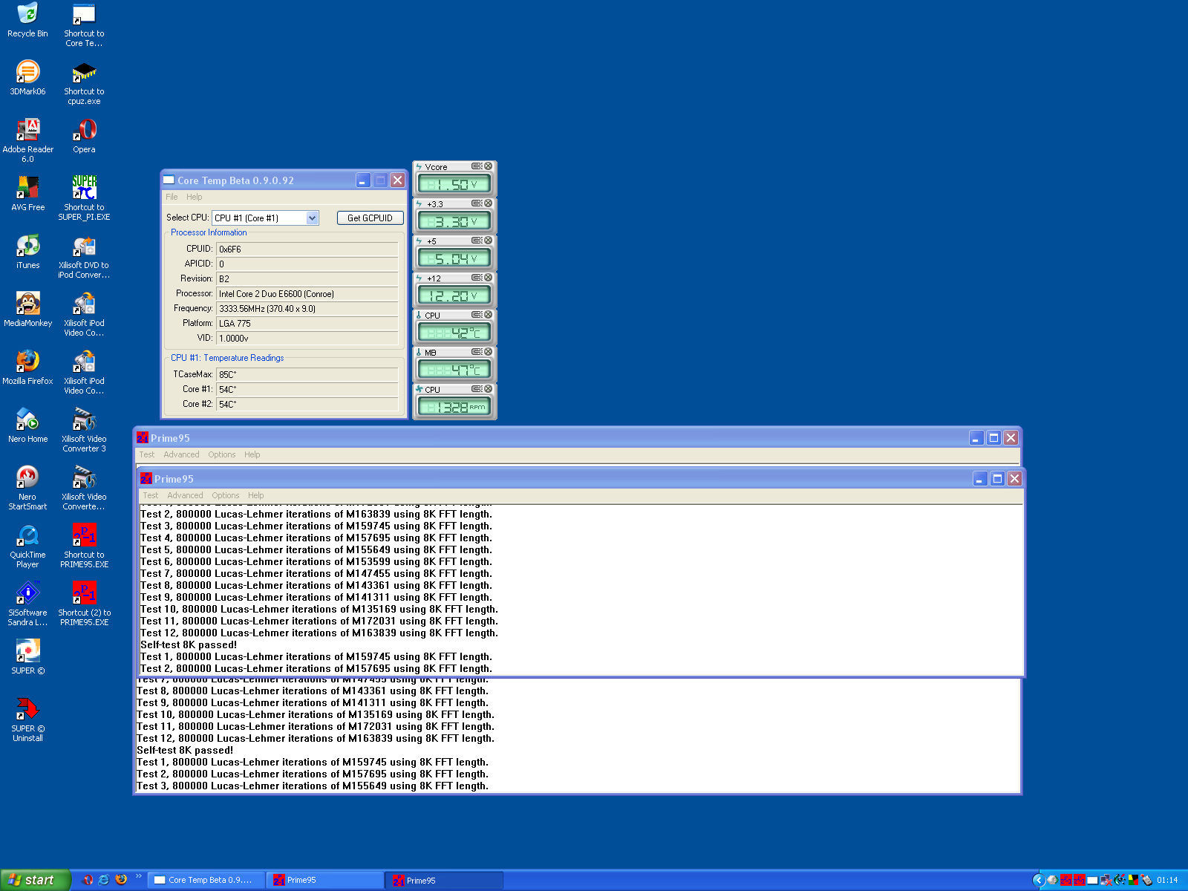Click the TCaseMax value 85C°
Screen dimensions: 1188x891
tap(307, 375)
